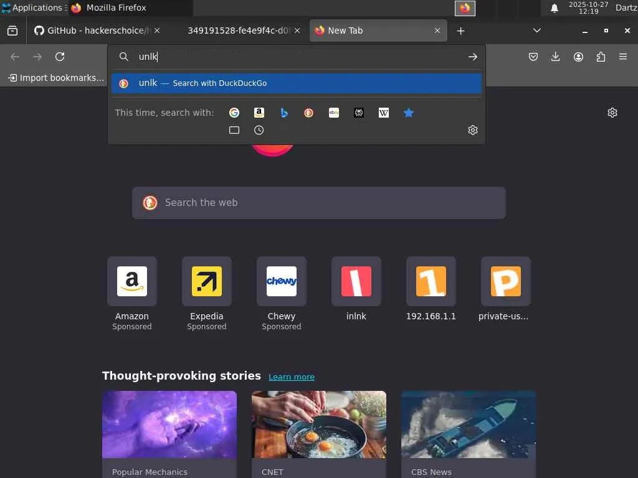Search with the DuckDuckGo engine icon

click(309, 113)
